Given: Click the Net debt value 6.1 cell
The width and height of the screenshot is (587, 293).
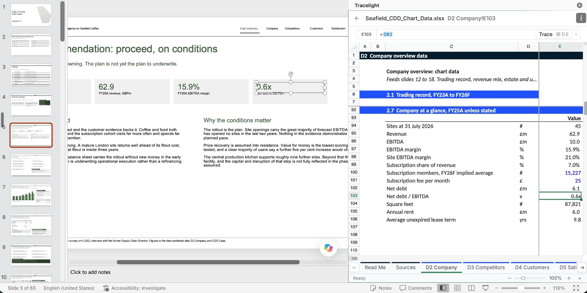Looking at the screenshot, I should pos(560,188).
